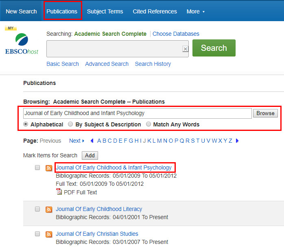The width and height of the screenshot is (284, 250).
Task: Expand the More menu dropdown
Action: 196,11
